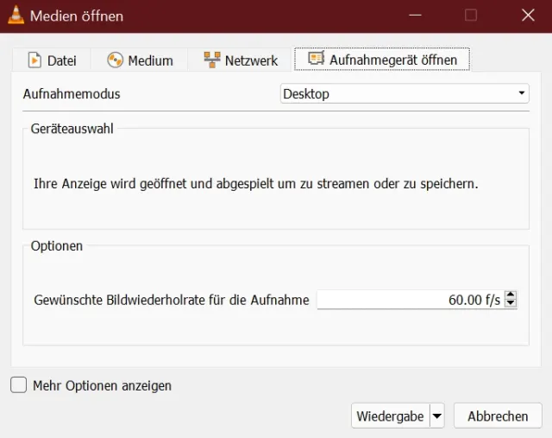Image resolution: width=552 pixels, height=438 pixels.
Task: Click the Datei tab file icon
Action: (x=34, y=60)
